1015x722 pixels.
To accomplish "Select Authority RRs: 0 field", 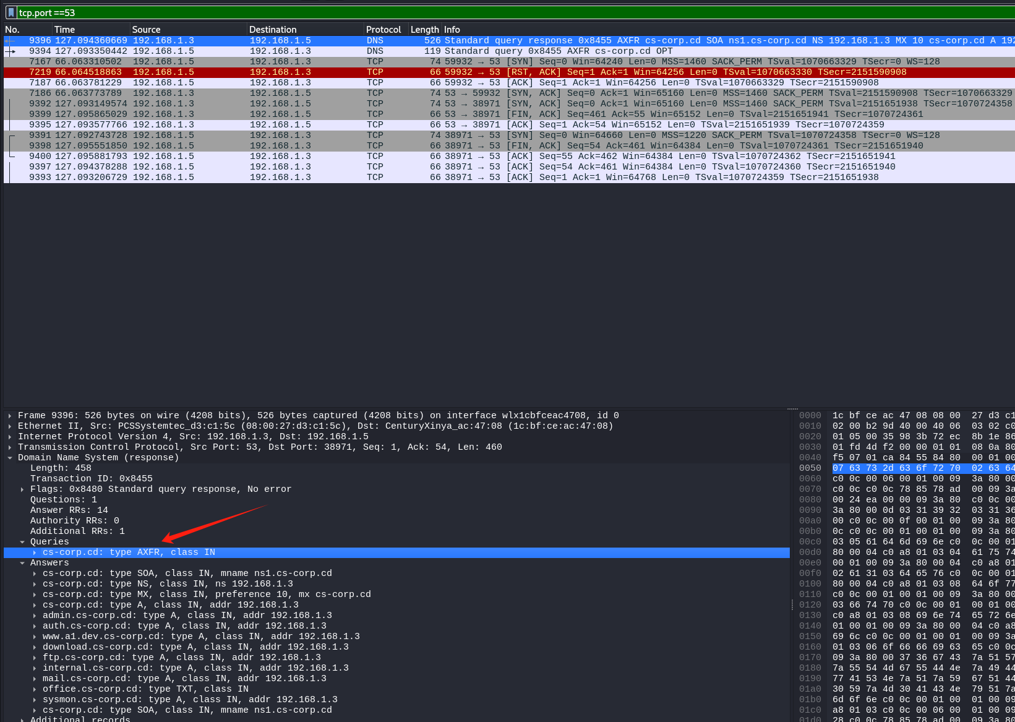I will pos(75,521).
